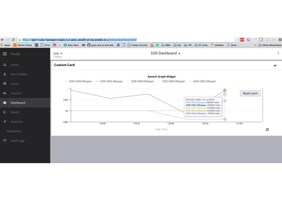Click the Reset zoom button
The image size is (282, 200).
tap(250, 93)
